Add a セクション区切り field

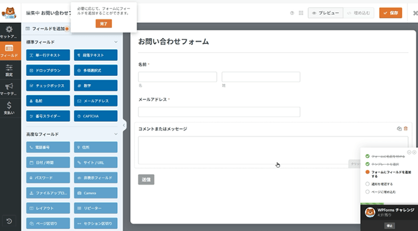[x=96, y=223]
